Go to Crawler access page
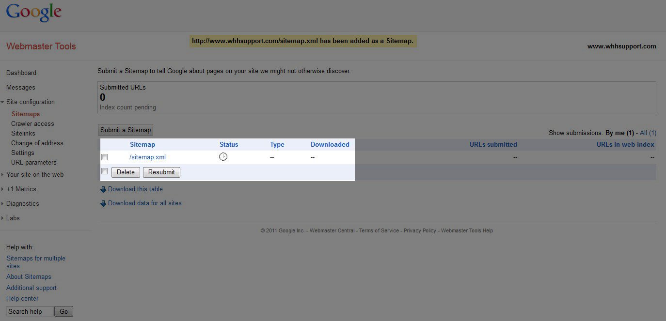Screen dimensions: 666x321 click(x=32, y=124)
